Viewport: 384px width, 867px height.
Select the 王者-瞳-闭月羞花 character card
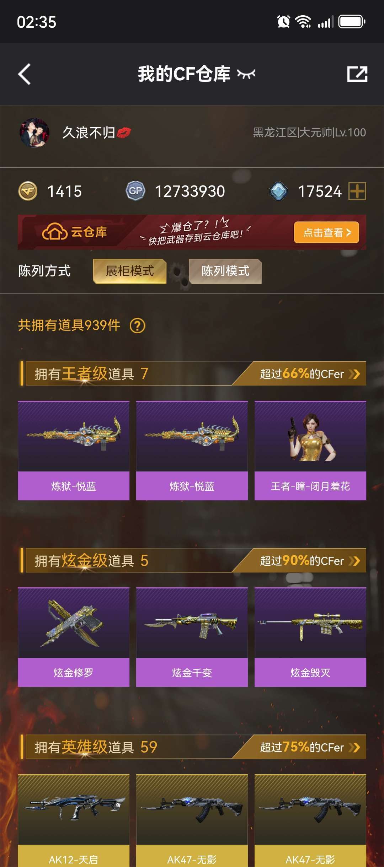click(x=310, y=451)
